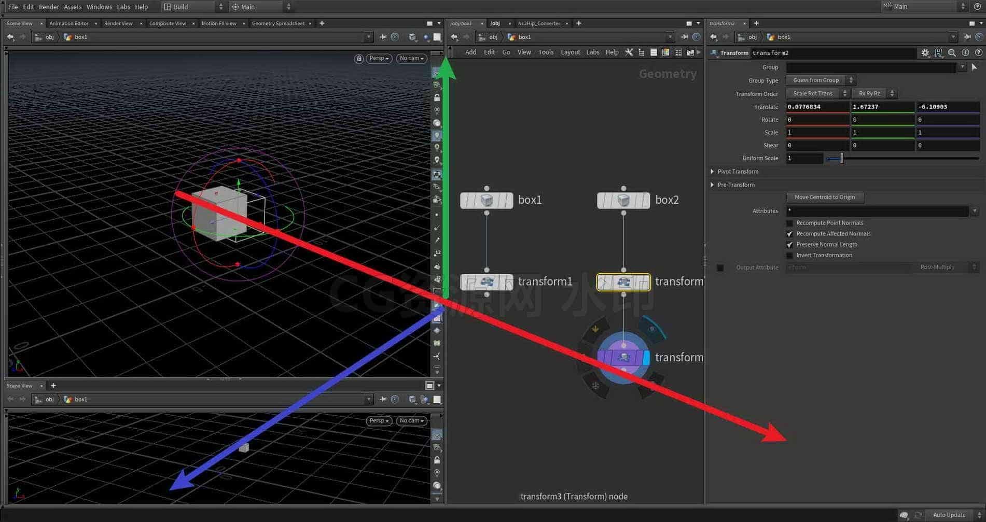This screenshot has width=986, height=522.
Task: Select the box2 node in the network
Action: [x=623, y=200]
